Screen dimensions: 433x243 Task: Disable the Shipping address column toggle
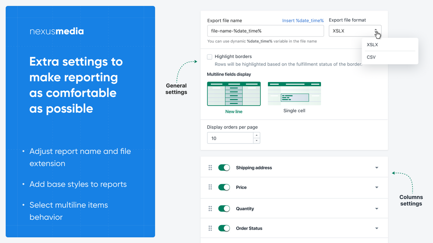(224, 167)
